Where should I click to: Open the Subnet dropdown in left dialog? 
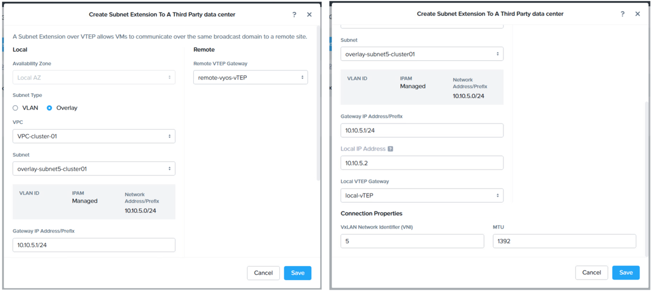pyautogui.click(x=94, y=169)
